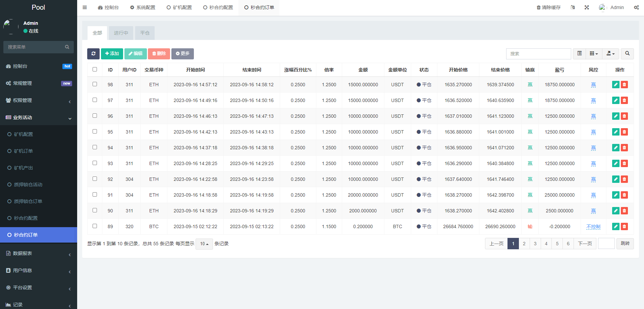The image size is (644, 309).
Task: Open the page size dropdown showing 10
Action: [x=204, y=244]
